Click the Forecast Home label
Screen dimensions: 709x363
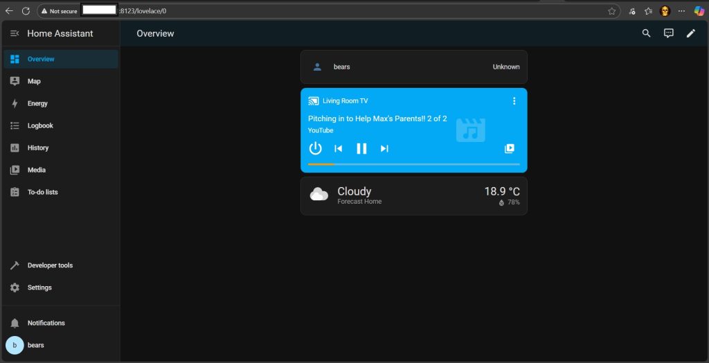click(359, 202)
